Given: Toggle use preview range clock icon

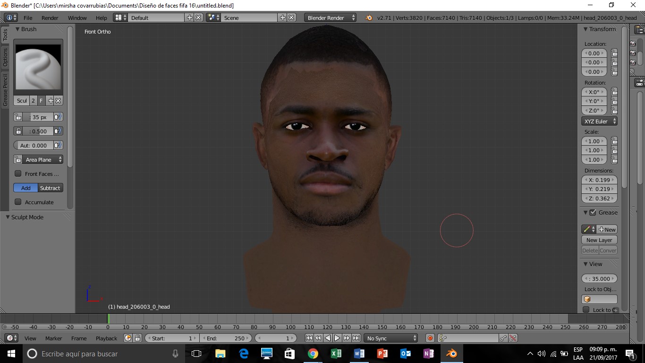Looking at the screenshot, I should tap(128, 338).
